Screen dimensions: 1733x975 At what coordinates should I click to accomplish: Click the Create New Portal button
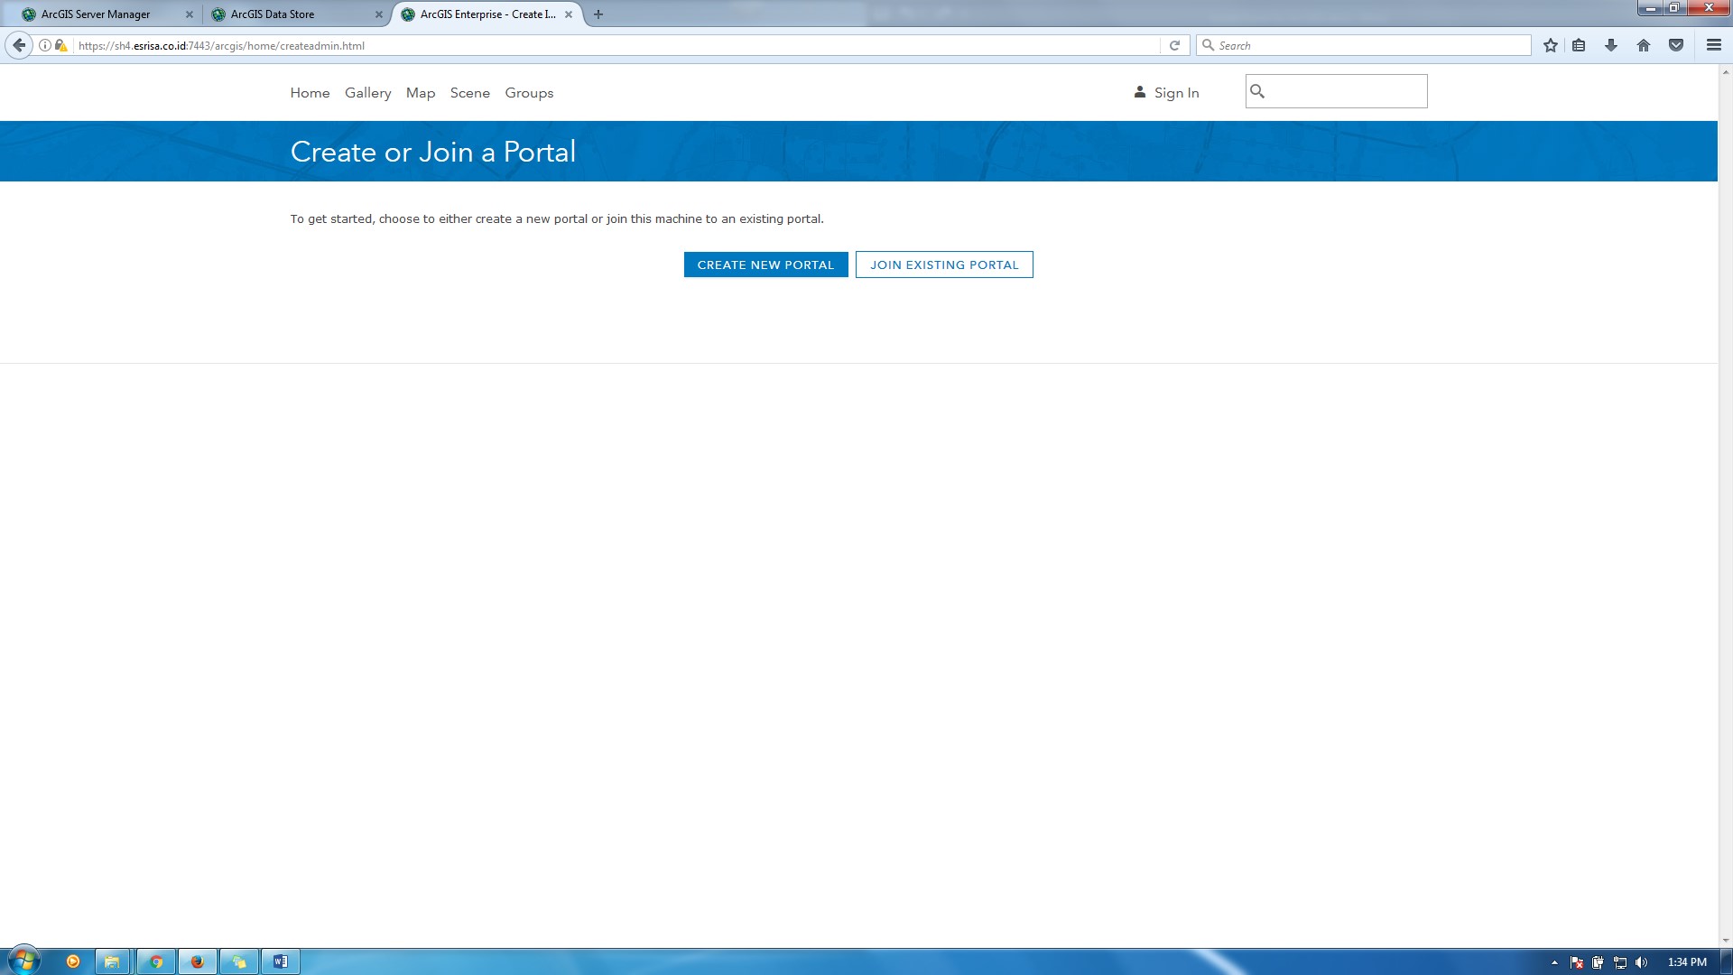[765, 265]
